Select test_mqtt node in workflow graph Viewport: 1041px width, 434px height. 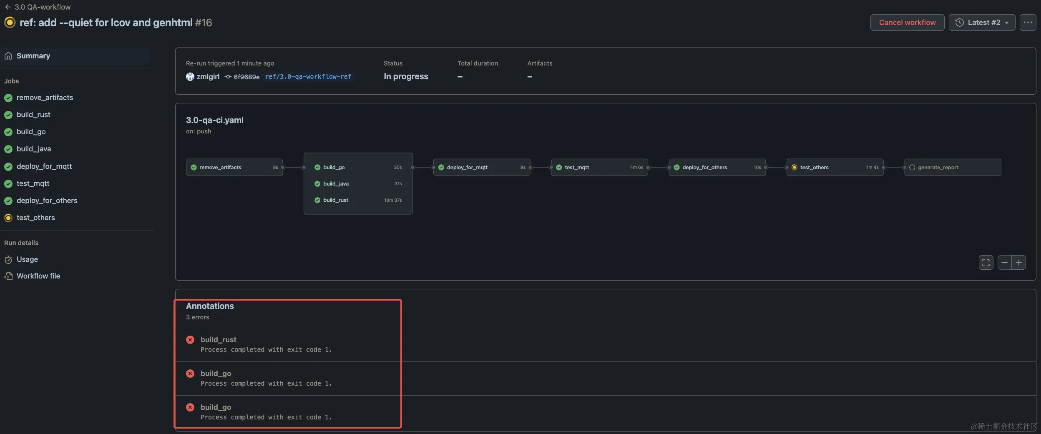599,167
